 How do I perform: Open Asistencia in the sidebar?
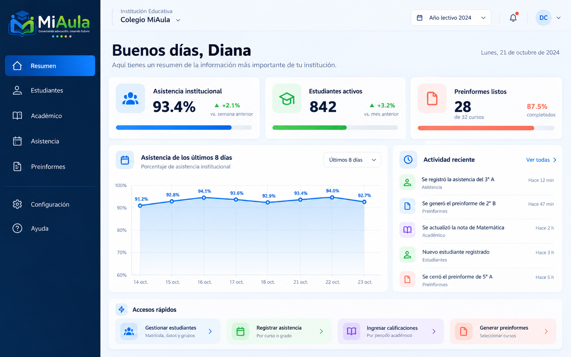(50, 141)
